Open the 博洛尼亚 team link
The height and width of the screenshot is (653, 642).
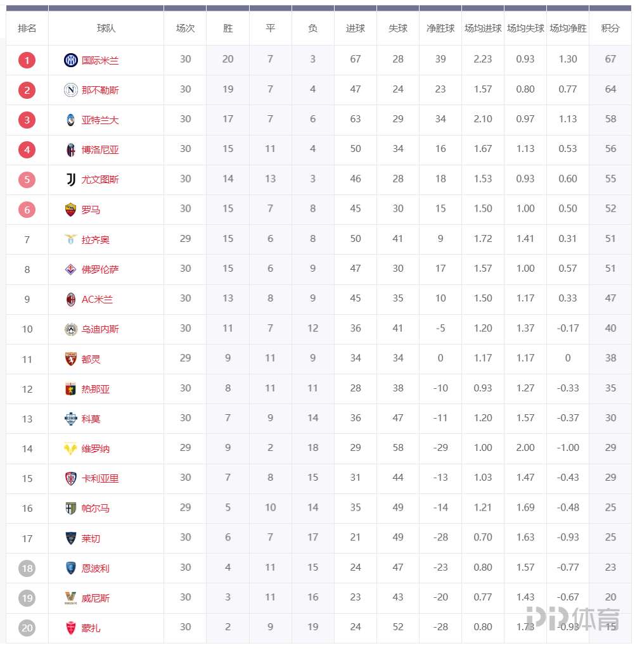(x=100, y=150)
